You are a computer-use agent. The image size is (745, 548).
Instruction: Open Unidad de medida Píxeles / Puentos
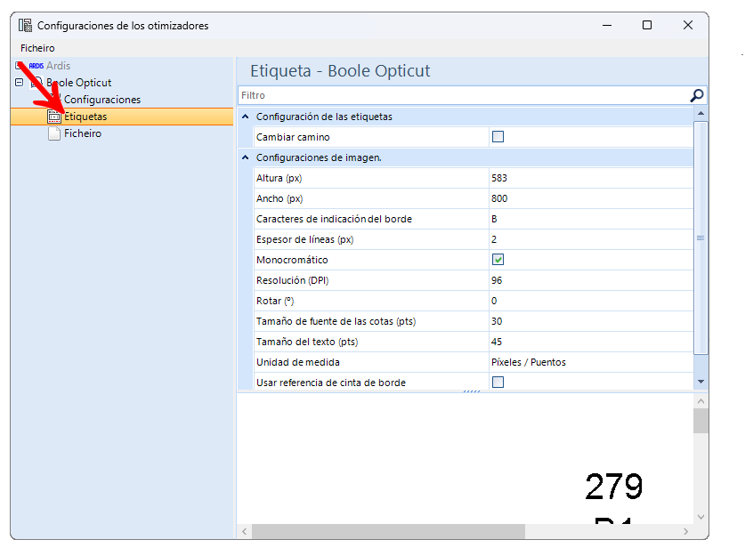point(591,362)
